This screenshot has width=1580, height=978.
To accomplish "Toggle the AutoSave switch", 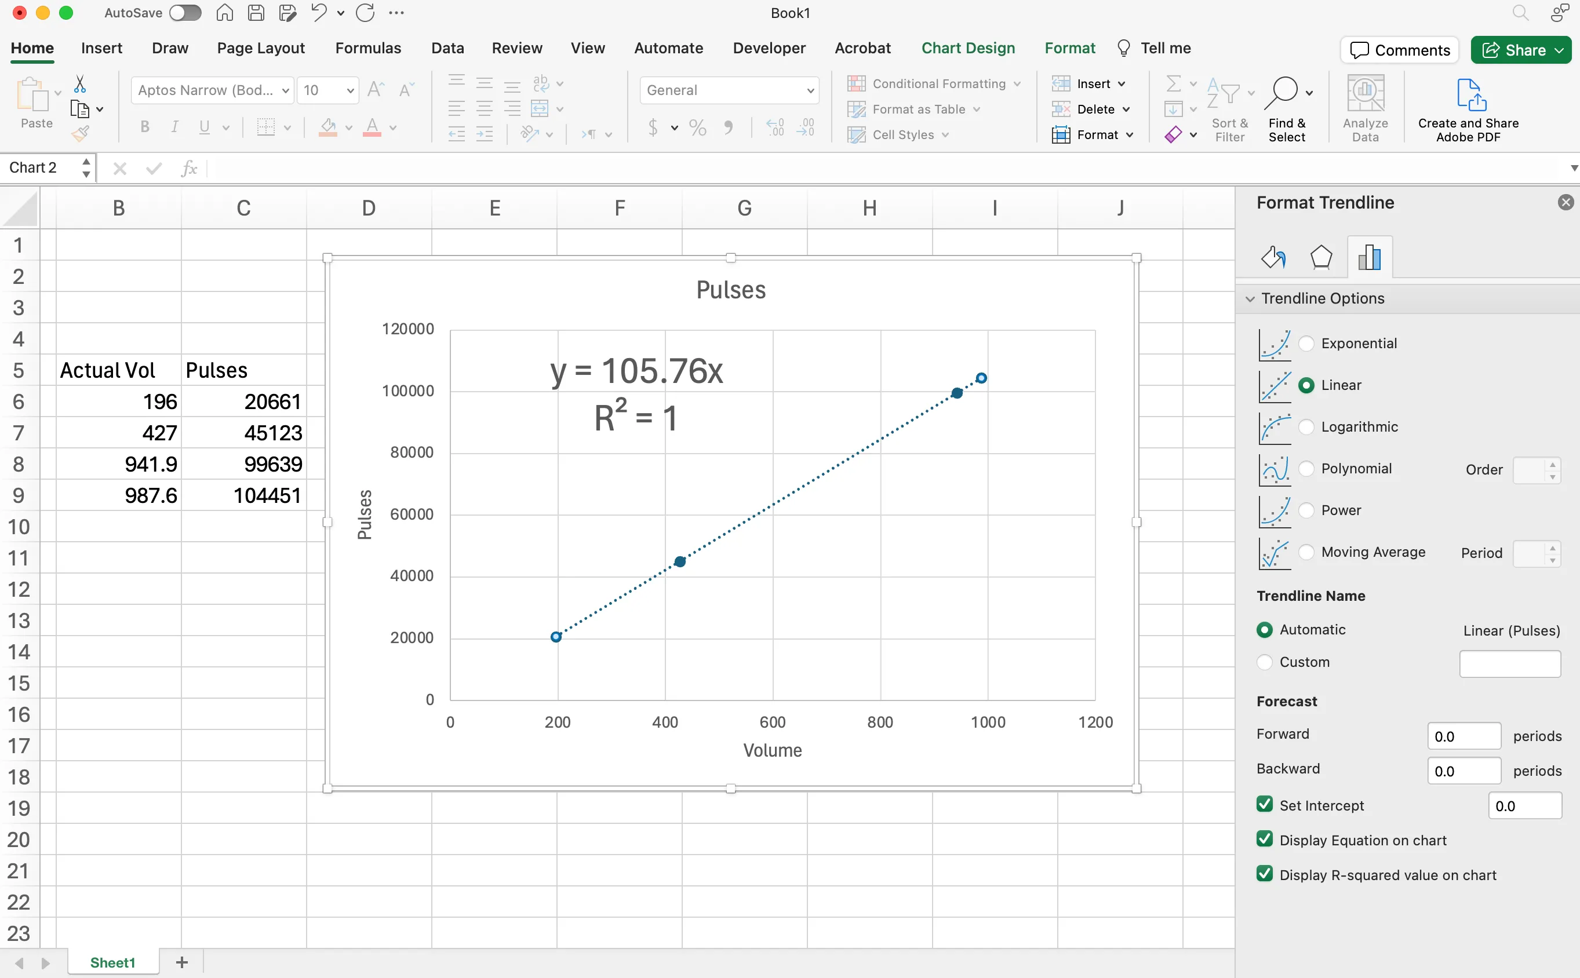I will (185, 13).
